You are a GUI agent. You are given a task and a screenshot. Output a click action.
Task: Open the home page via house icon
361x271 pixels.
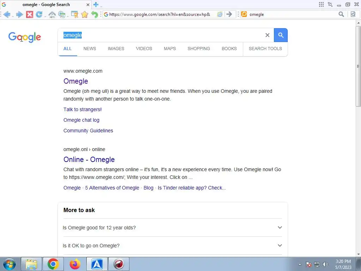pos(52,14)
